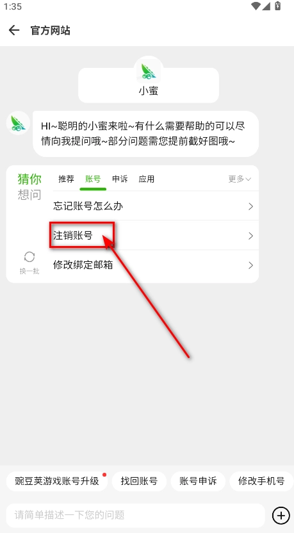This screenshot has width=294, height=533.
Task: Tap the 找回账号 quick button
Action: tap(140, 481)
